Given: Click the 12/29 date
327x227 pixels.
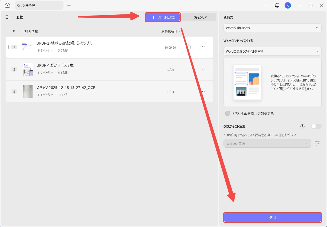Looking at the screenshot, I should coord(170,70).
